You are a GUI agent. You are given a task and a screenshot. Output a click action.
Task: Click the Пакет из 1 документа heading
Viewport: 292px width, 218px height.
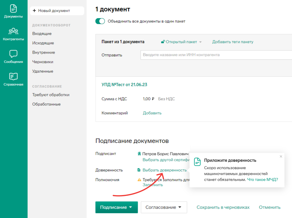(123, 42)
